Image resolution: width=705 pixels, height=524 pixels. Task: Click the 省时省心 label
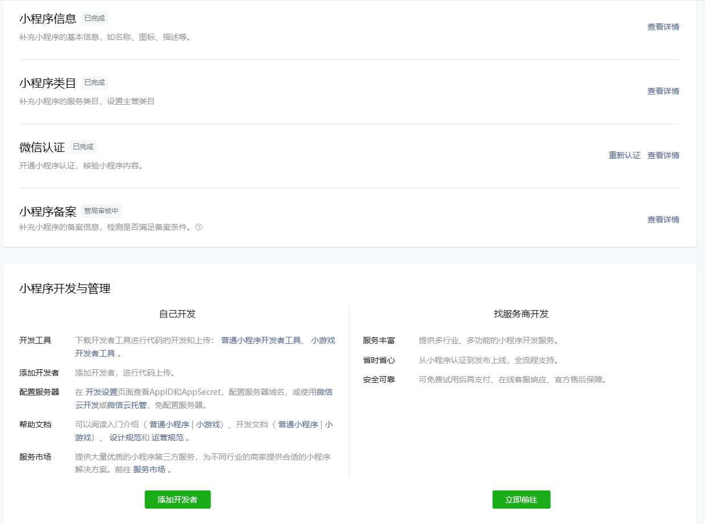pos(379,360)
